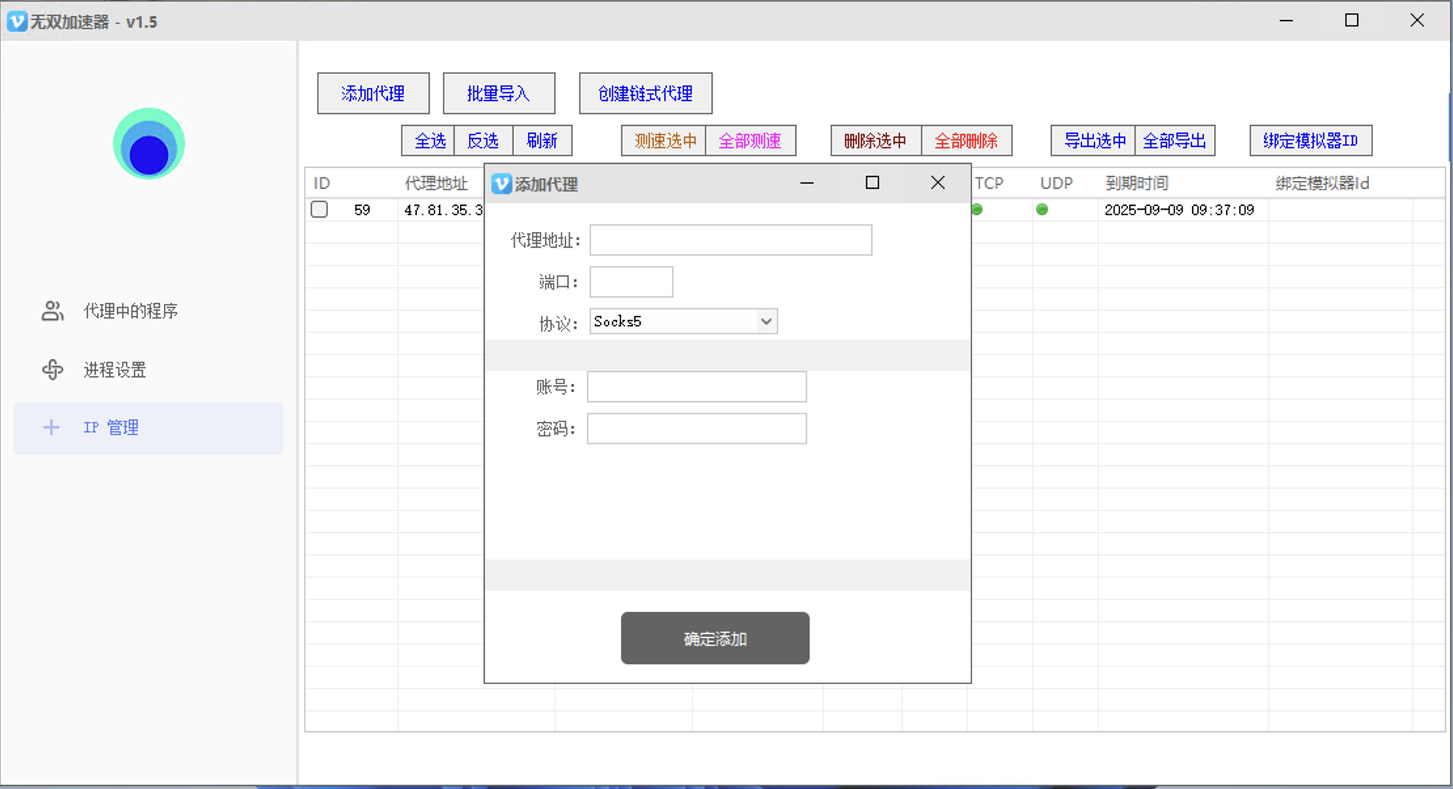The height and width of the screenshot is (789, 1453).
Task: Click 刷新 to refresh the proxy list
Action: [x=542, y=140]
